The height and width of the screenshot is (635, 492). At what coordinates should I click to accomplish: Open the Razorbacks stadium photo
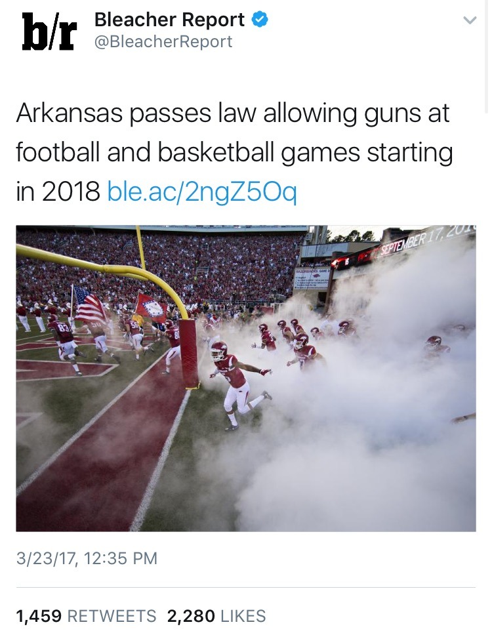point(246,379)
